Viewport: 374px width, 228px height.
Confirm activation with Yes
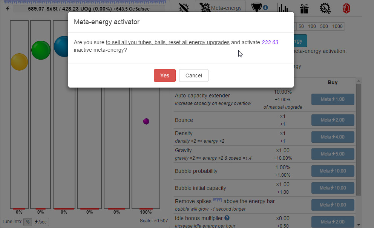(x=164, y=75)
